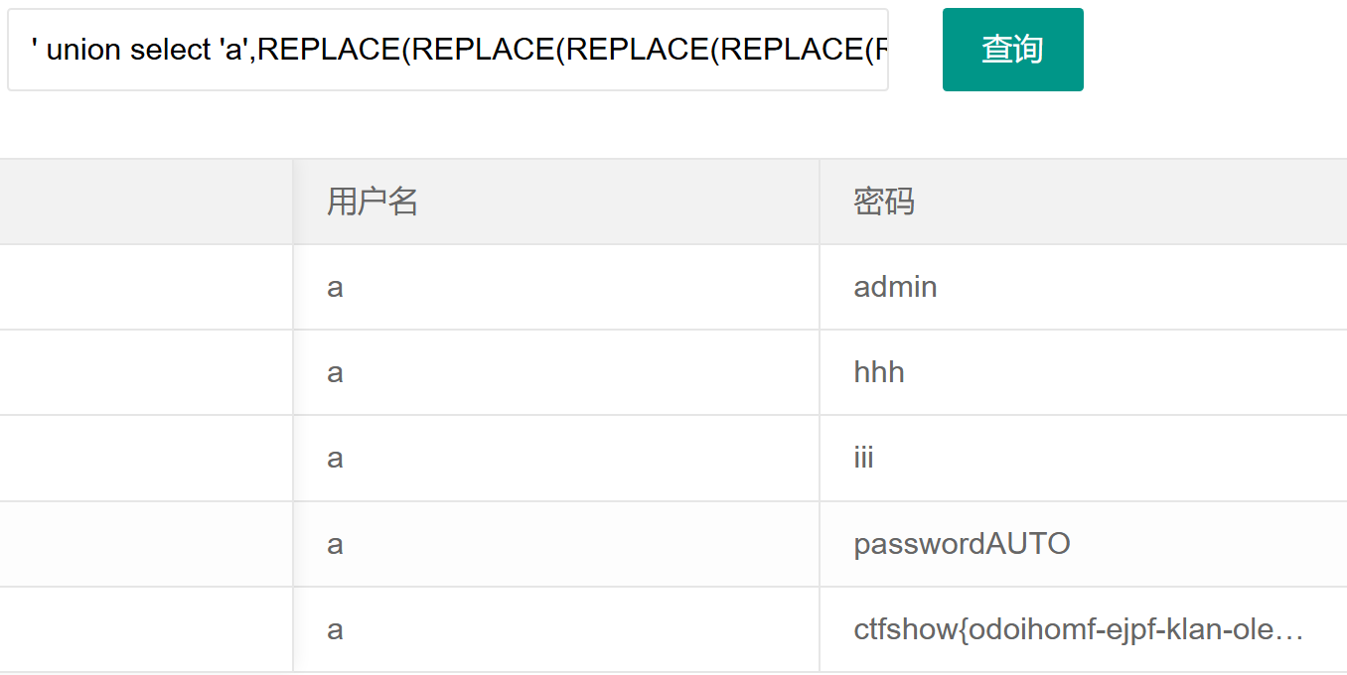Click the 查询 query button
1347x675 pixels.
(x=1012, y=49)
